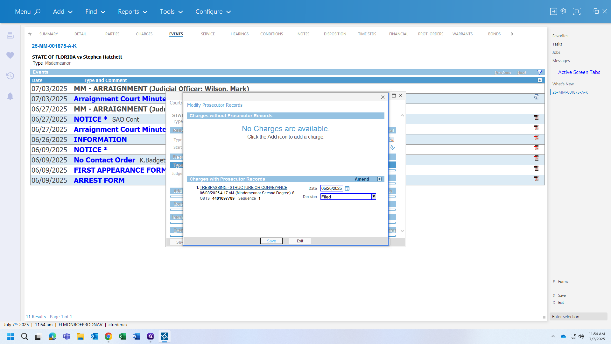Click the Menu search icon

coord(38,11)
